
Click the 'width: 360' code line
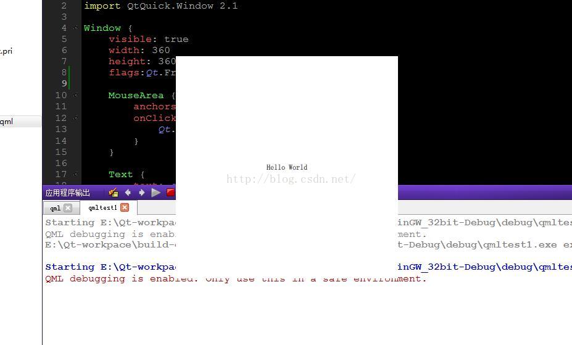[139, 50]
